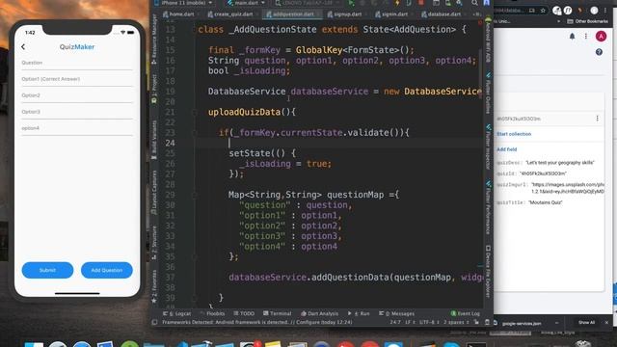Switch to the database.dart editor tab
Image resolution: width=617 pixels, height=347 pixels.
coord(442,14)
